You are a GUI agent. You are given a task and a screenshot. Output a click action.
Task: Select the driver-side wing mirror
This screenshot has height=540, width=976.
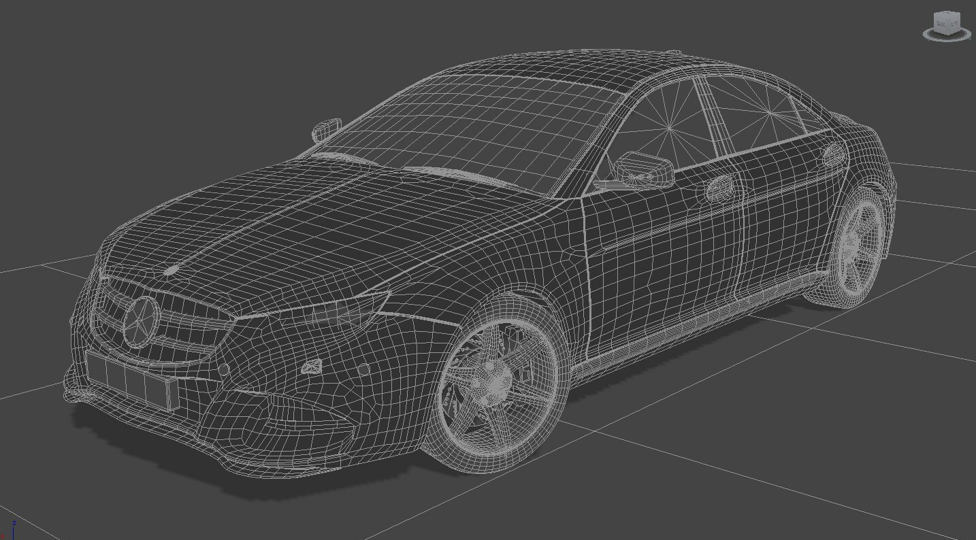pyautogui.click(x=642, y=170)
